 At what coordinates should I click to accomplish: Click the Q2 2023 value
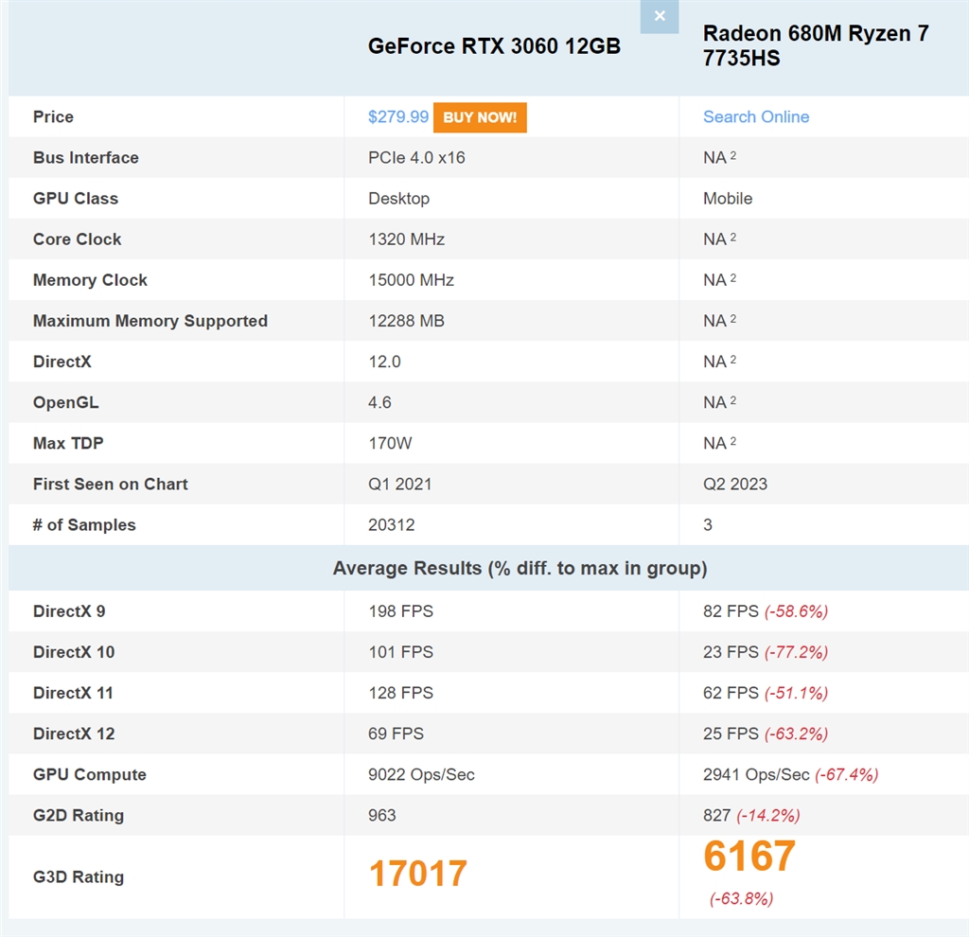(734, 484)
